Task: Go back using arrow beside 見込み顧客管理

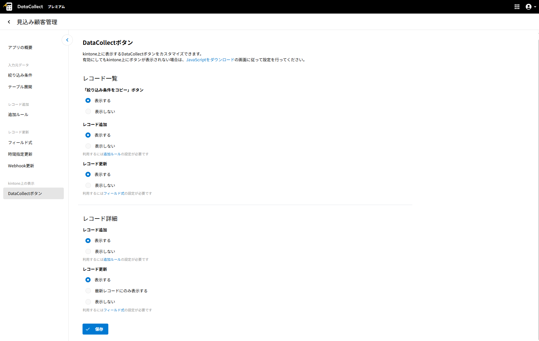Action: coord(9,22)
